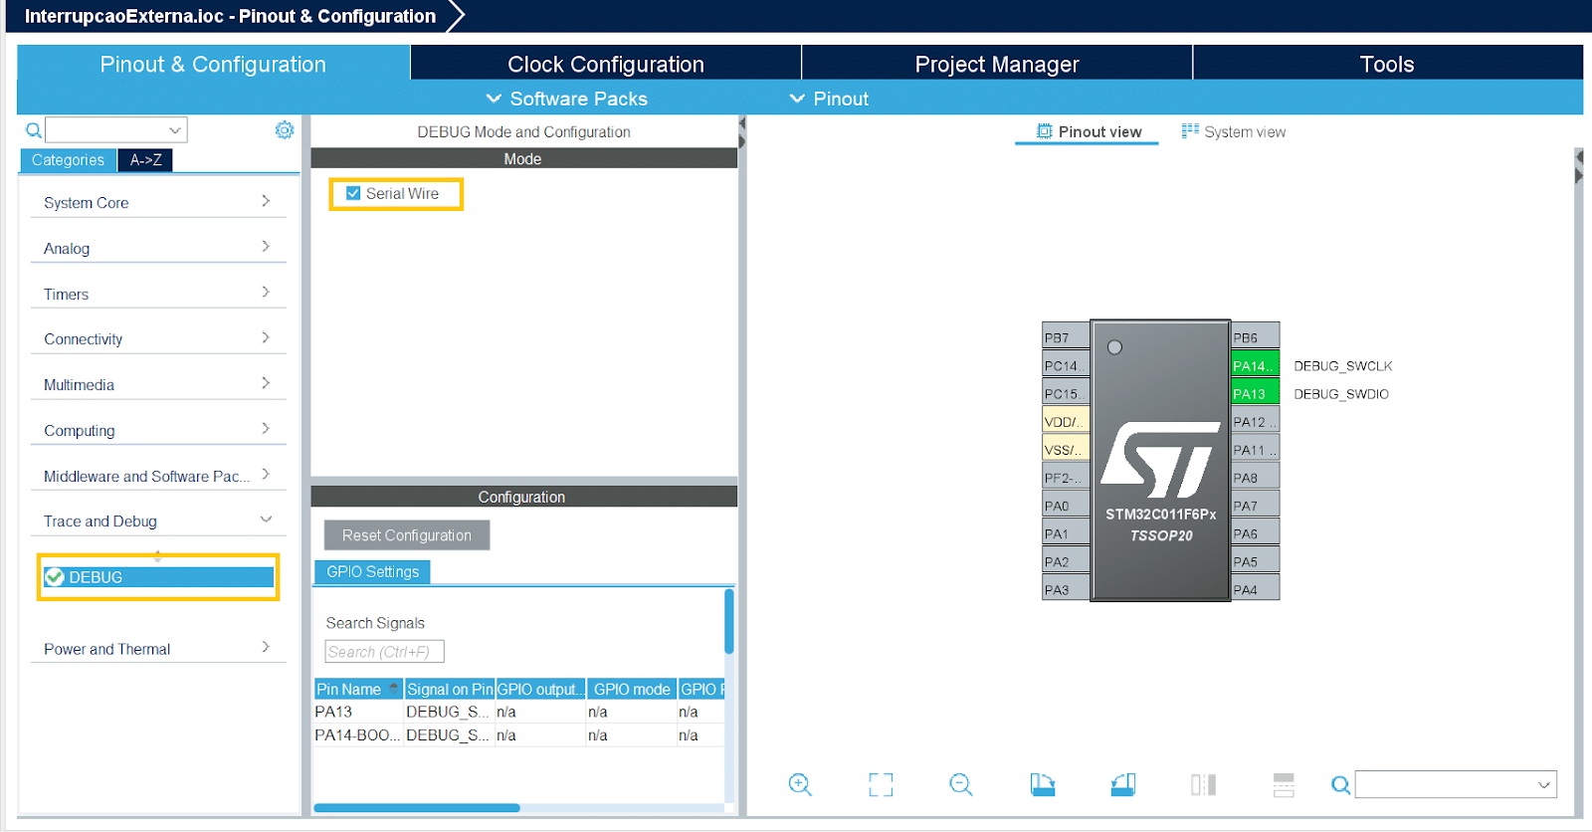
Task: Open the Software Packs dropdown
Action: (x=566, y=99)
